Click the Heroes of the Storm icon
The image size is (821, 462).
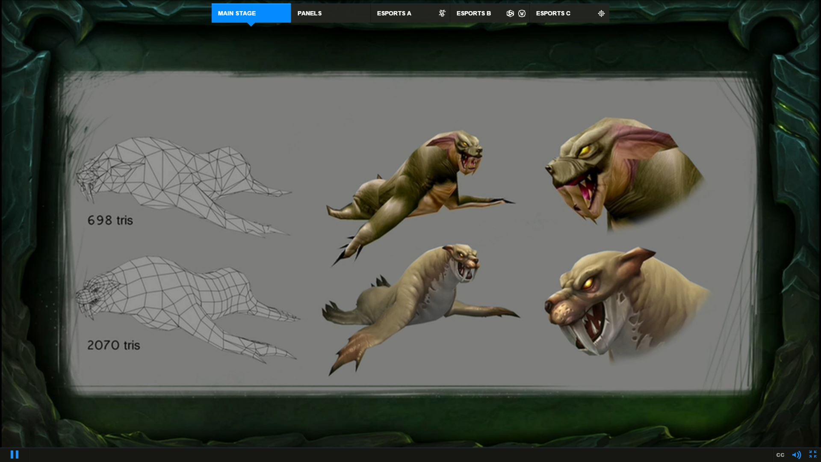pos(510,13)
